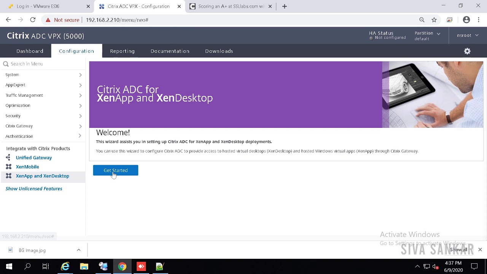Open the Chrome profile avatar
The width and height of the screenshot is (487, 274).
tap(466, 20)
